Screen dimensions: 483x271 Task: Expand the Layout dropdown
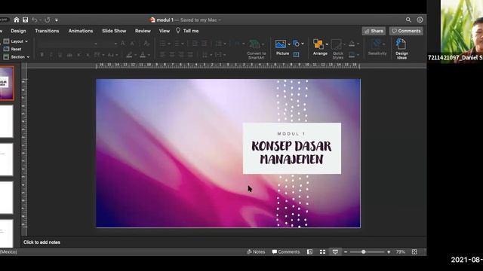(x=16, y=41)
